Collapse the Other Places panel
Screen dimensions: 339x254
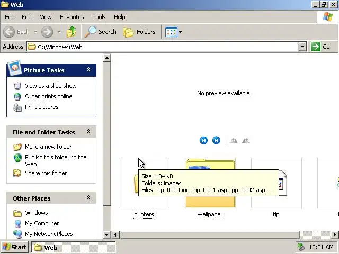pyautogui.click(x=88, y=198)
